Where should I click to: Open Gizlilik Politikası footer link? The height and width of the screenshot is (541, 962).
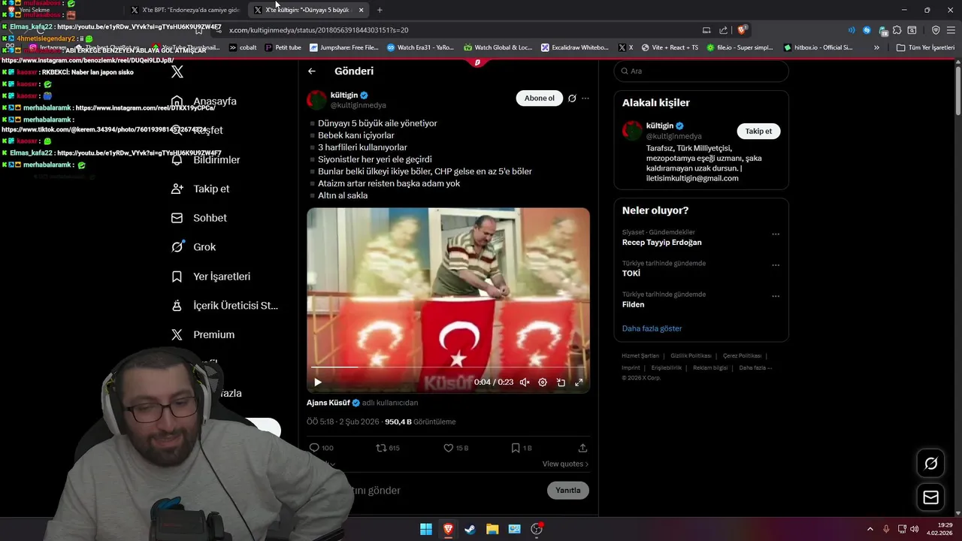691,356
